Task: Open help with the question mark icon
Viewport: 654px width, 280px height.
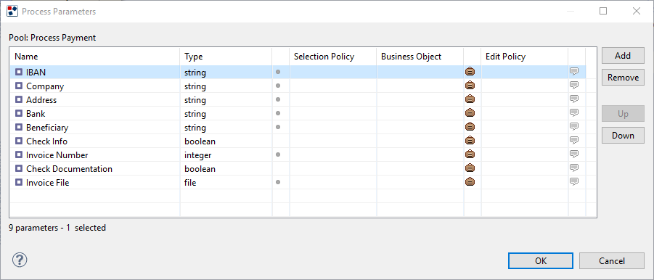Action: [x=20, y=260]
